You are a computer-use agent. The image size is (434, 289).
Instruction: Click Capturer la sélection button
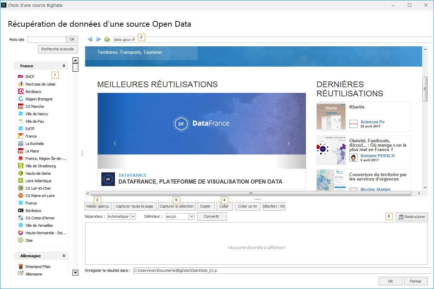[x=177, y=206]
